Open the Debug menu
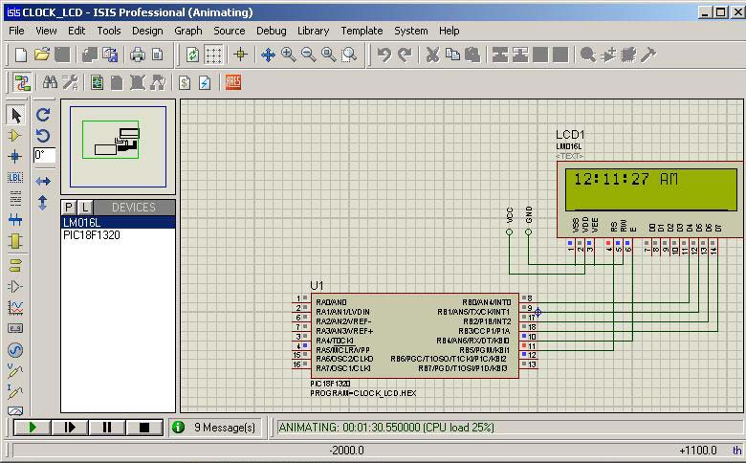 [271, 31]
